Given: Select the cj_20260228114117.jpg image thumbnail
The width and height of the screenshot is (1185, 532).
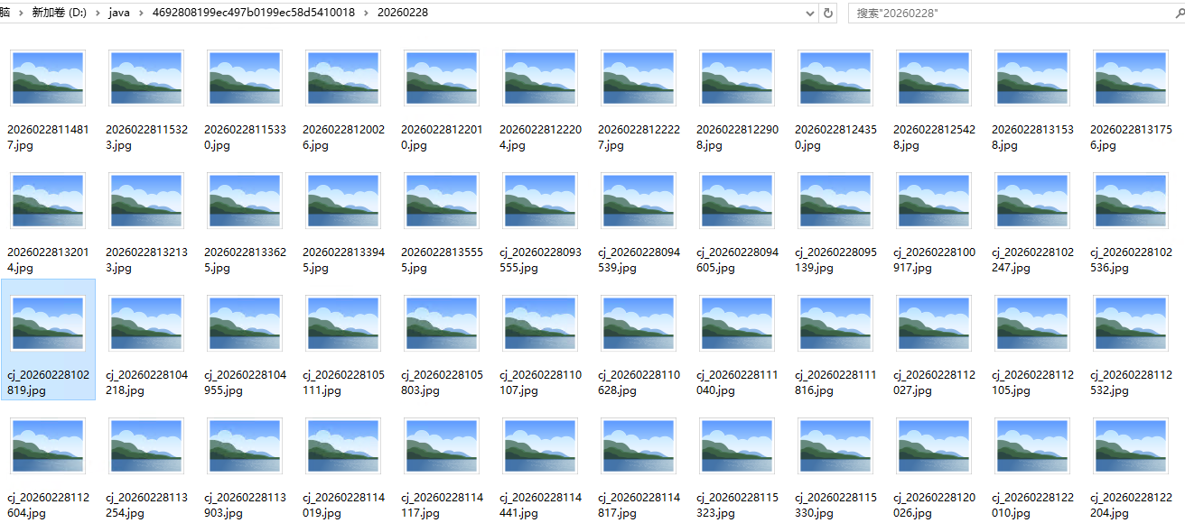Looking at the screenshot, I should (442, 446).
